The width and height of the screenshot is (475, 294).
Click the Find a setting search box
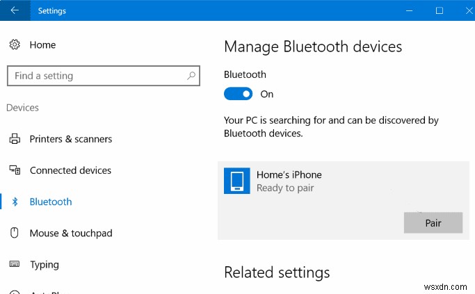(x=97, y=76)
